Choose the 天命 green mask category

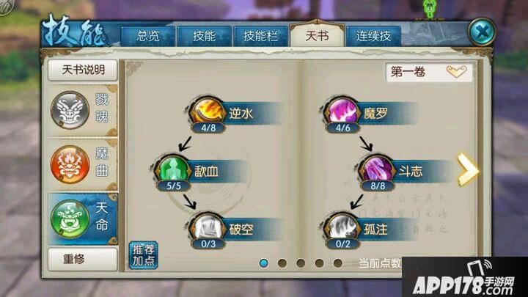[82, 219]
